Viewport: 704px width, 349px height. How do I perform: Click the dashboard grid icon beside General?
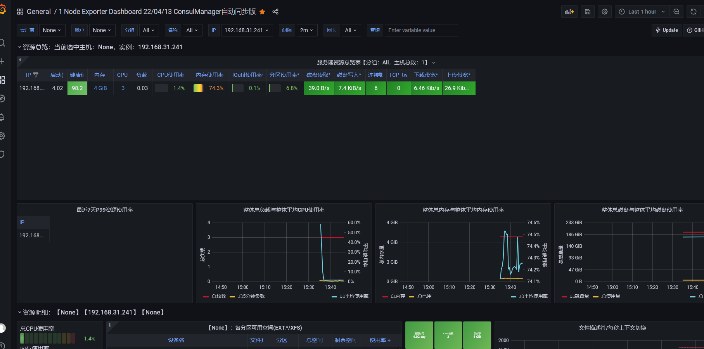[x=20, y=12]
